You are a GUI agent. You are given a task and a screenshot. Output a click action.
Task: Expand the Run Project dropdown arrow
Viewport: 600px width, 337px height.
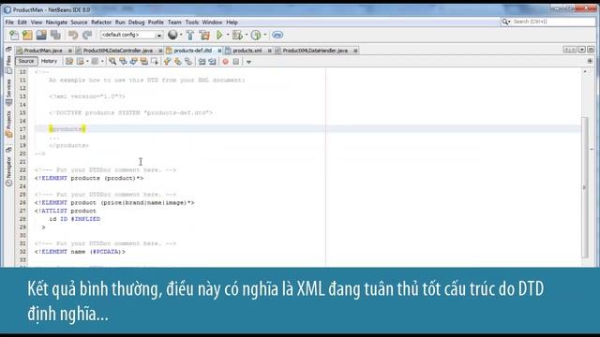tap(228, 35)
